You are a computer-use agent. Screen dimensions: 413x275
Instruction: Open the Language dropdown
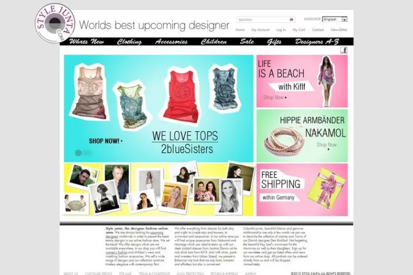pyautogui.click(x=335, y=19)
